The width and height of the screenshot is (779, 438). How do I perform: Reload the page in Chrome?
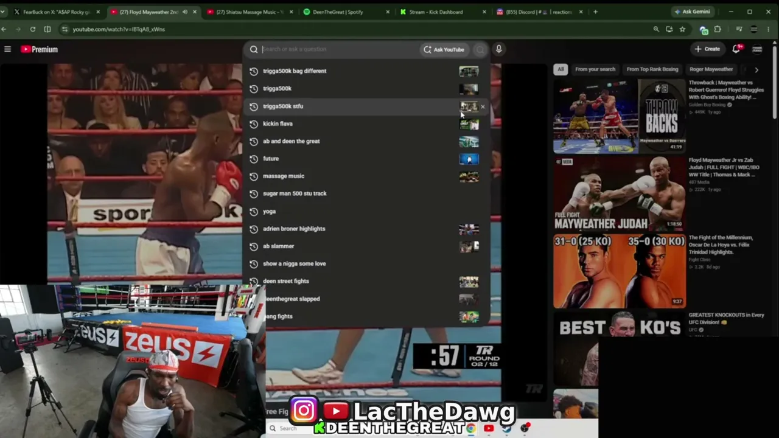[32, 29]
